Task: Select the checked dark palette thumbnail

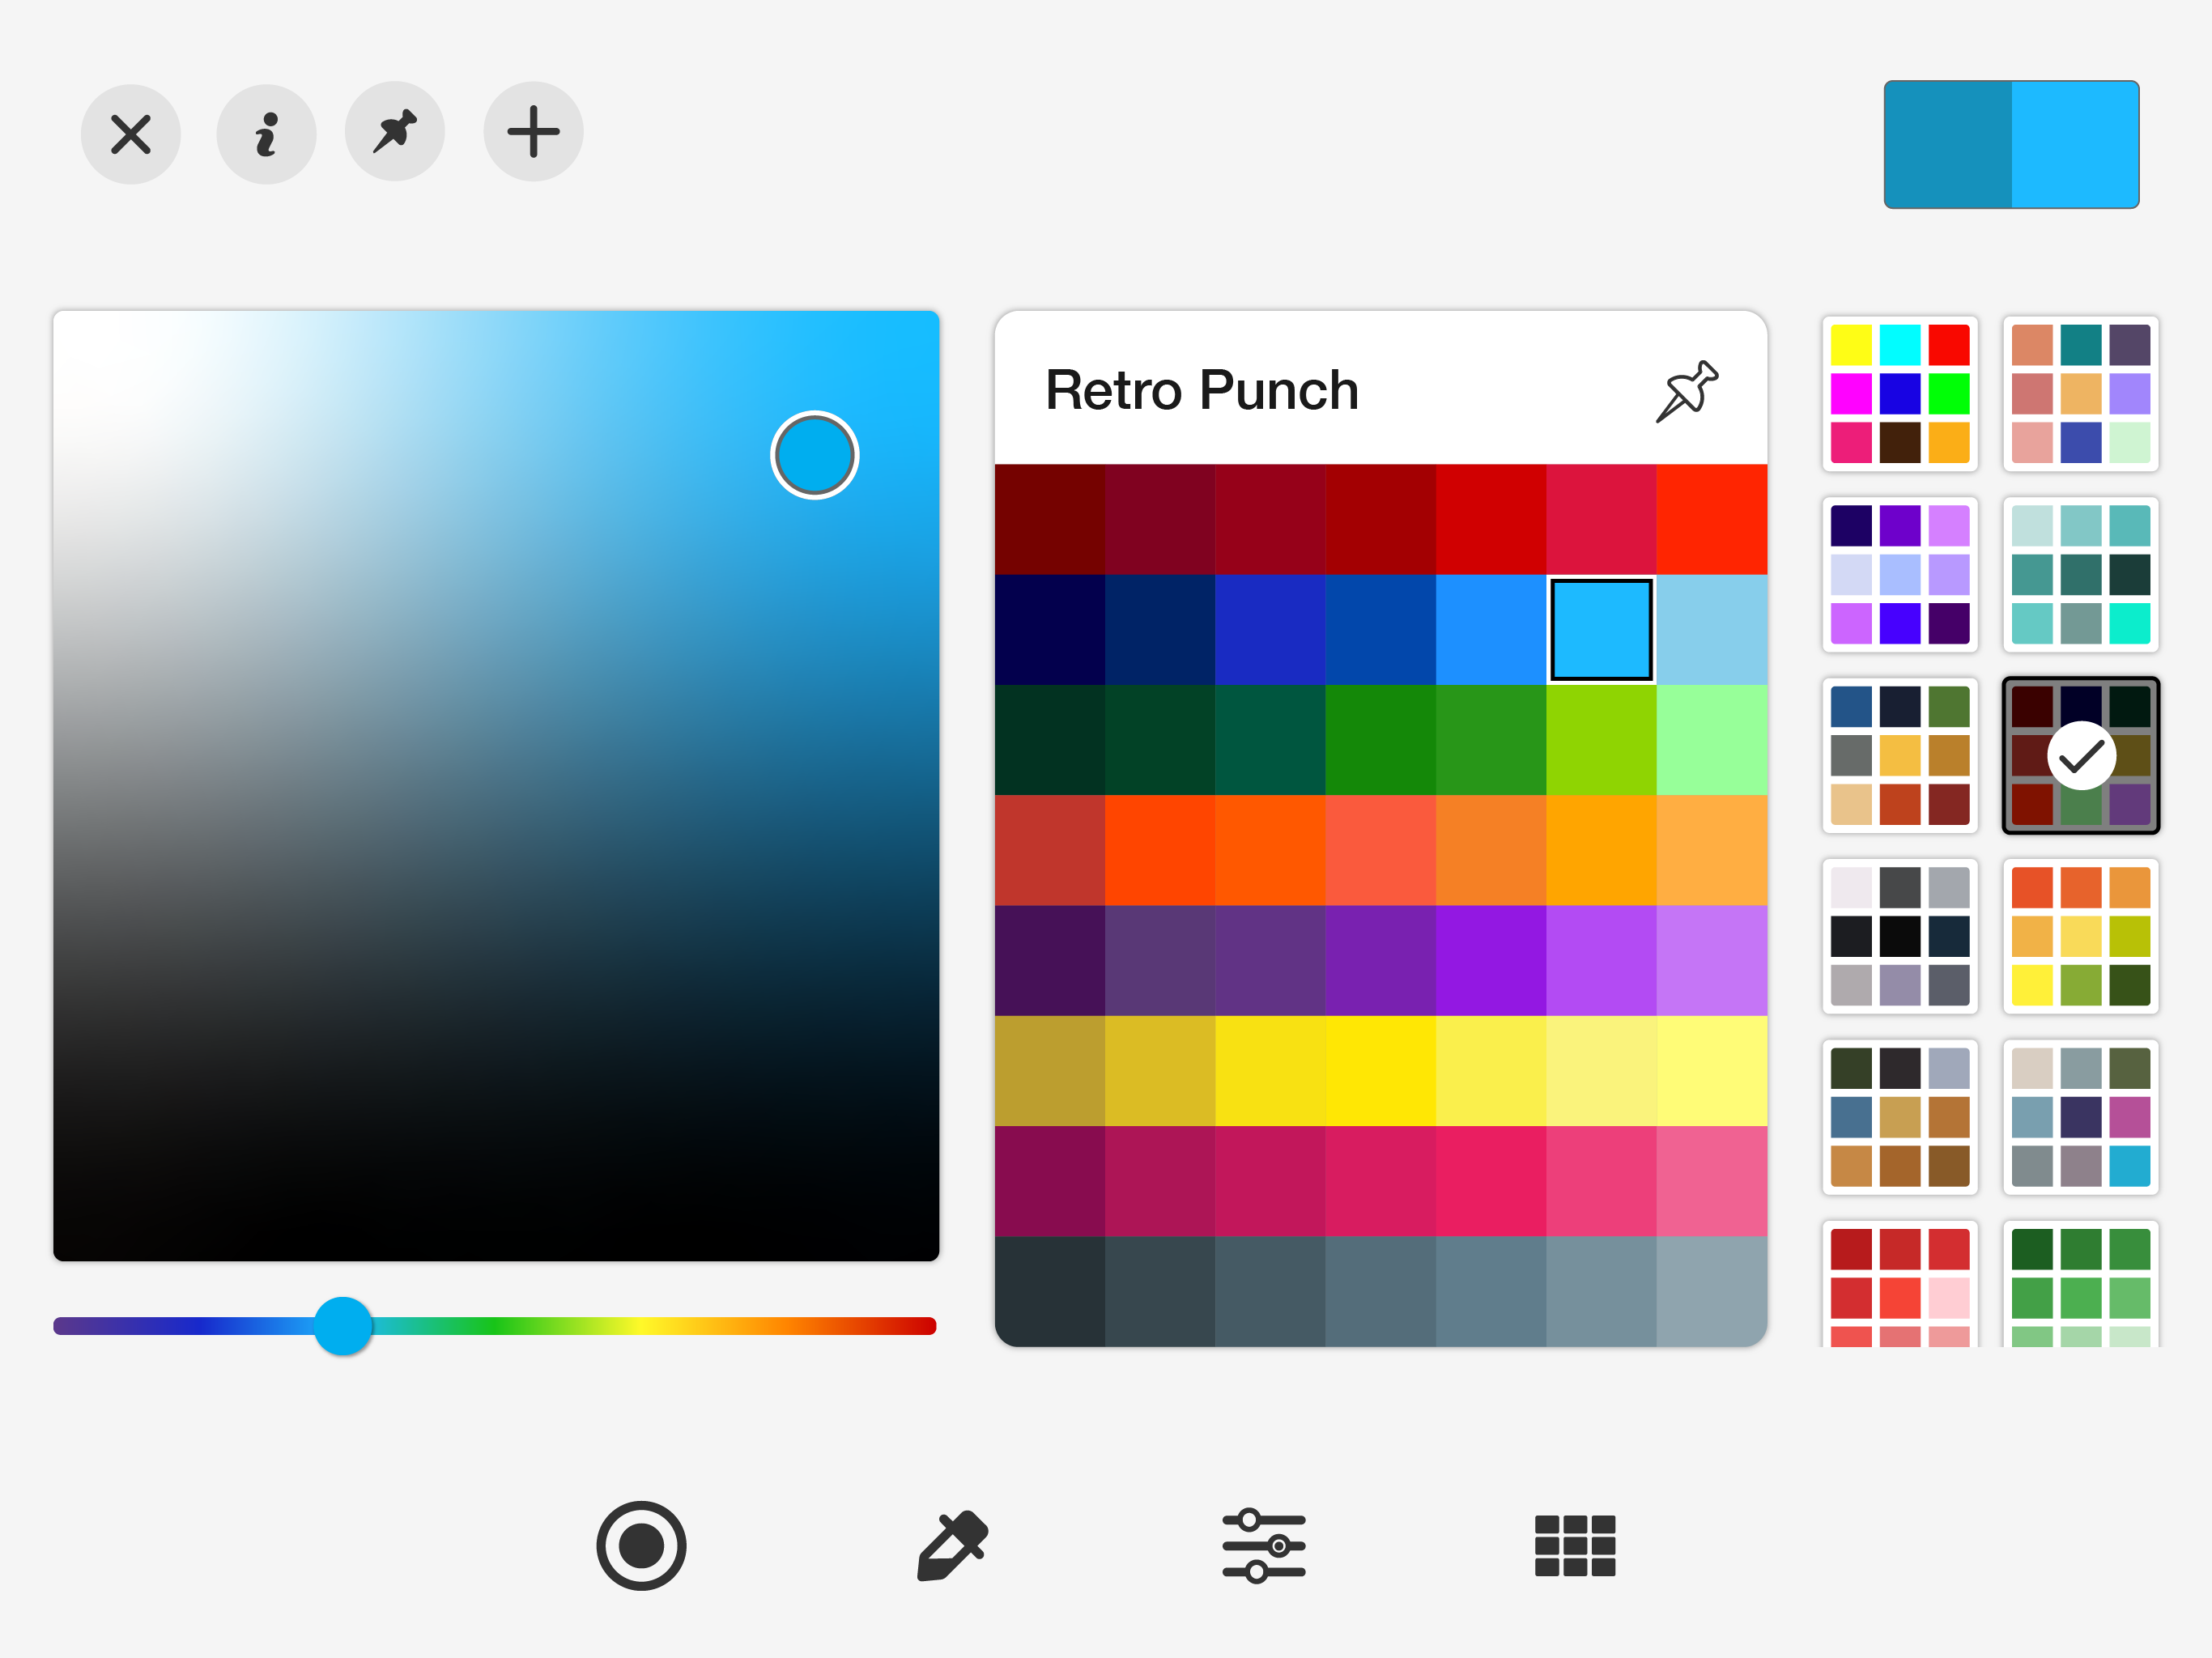Action: pyautogui.click(x=2080, y=756)
